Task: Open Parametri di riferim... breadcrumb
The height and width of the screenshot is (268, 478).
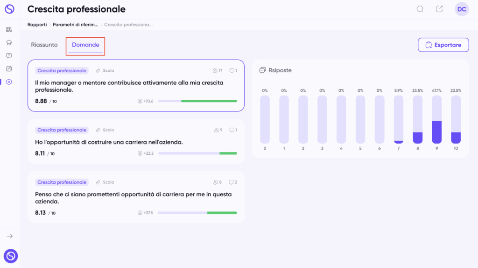Action: click(x=75, y=25)
